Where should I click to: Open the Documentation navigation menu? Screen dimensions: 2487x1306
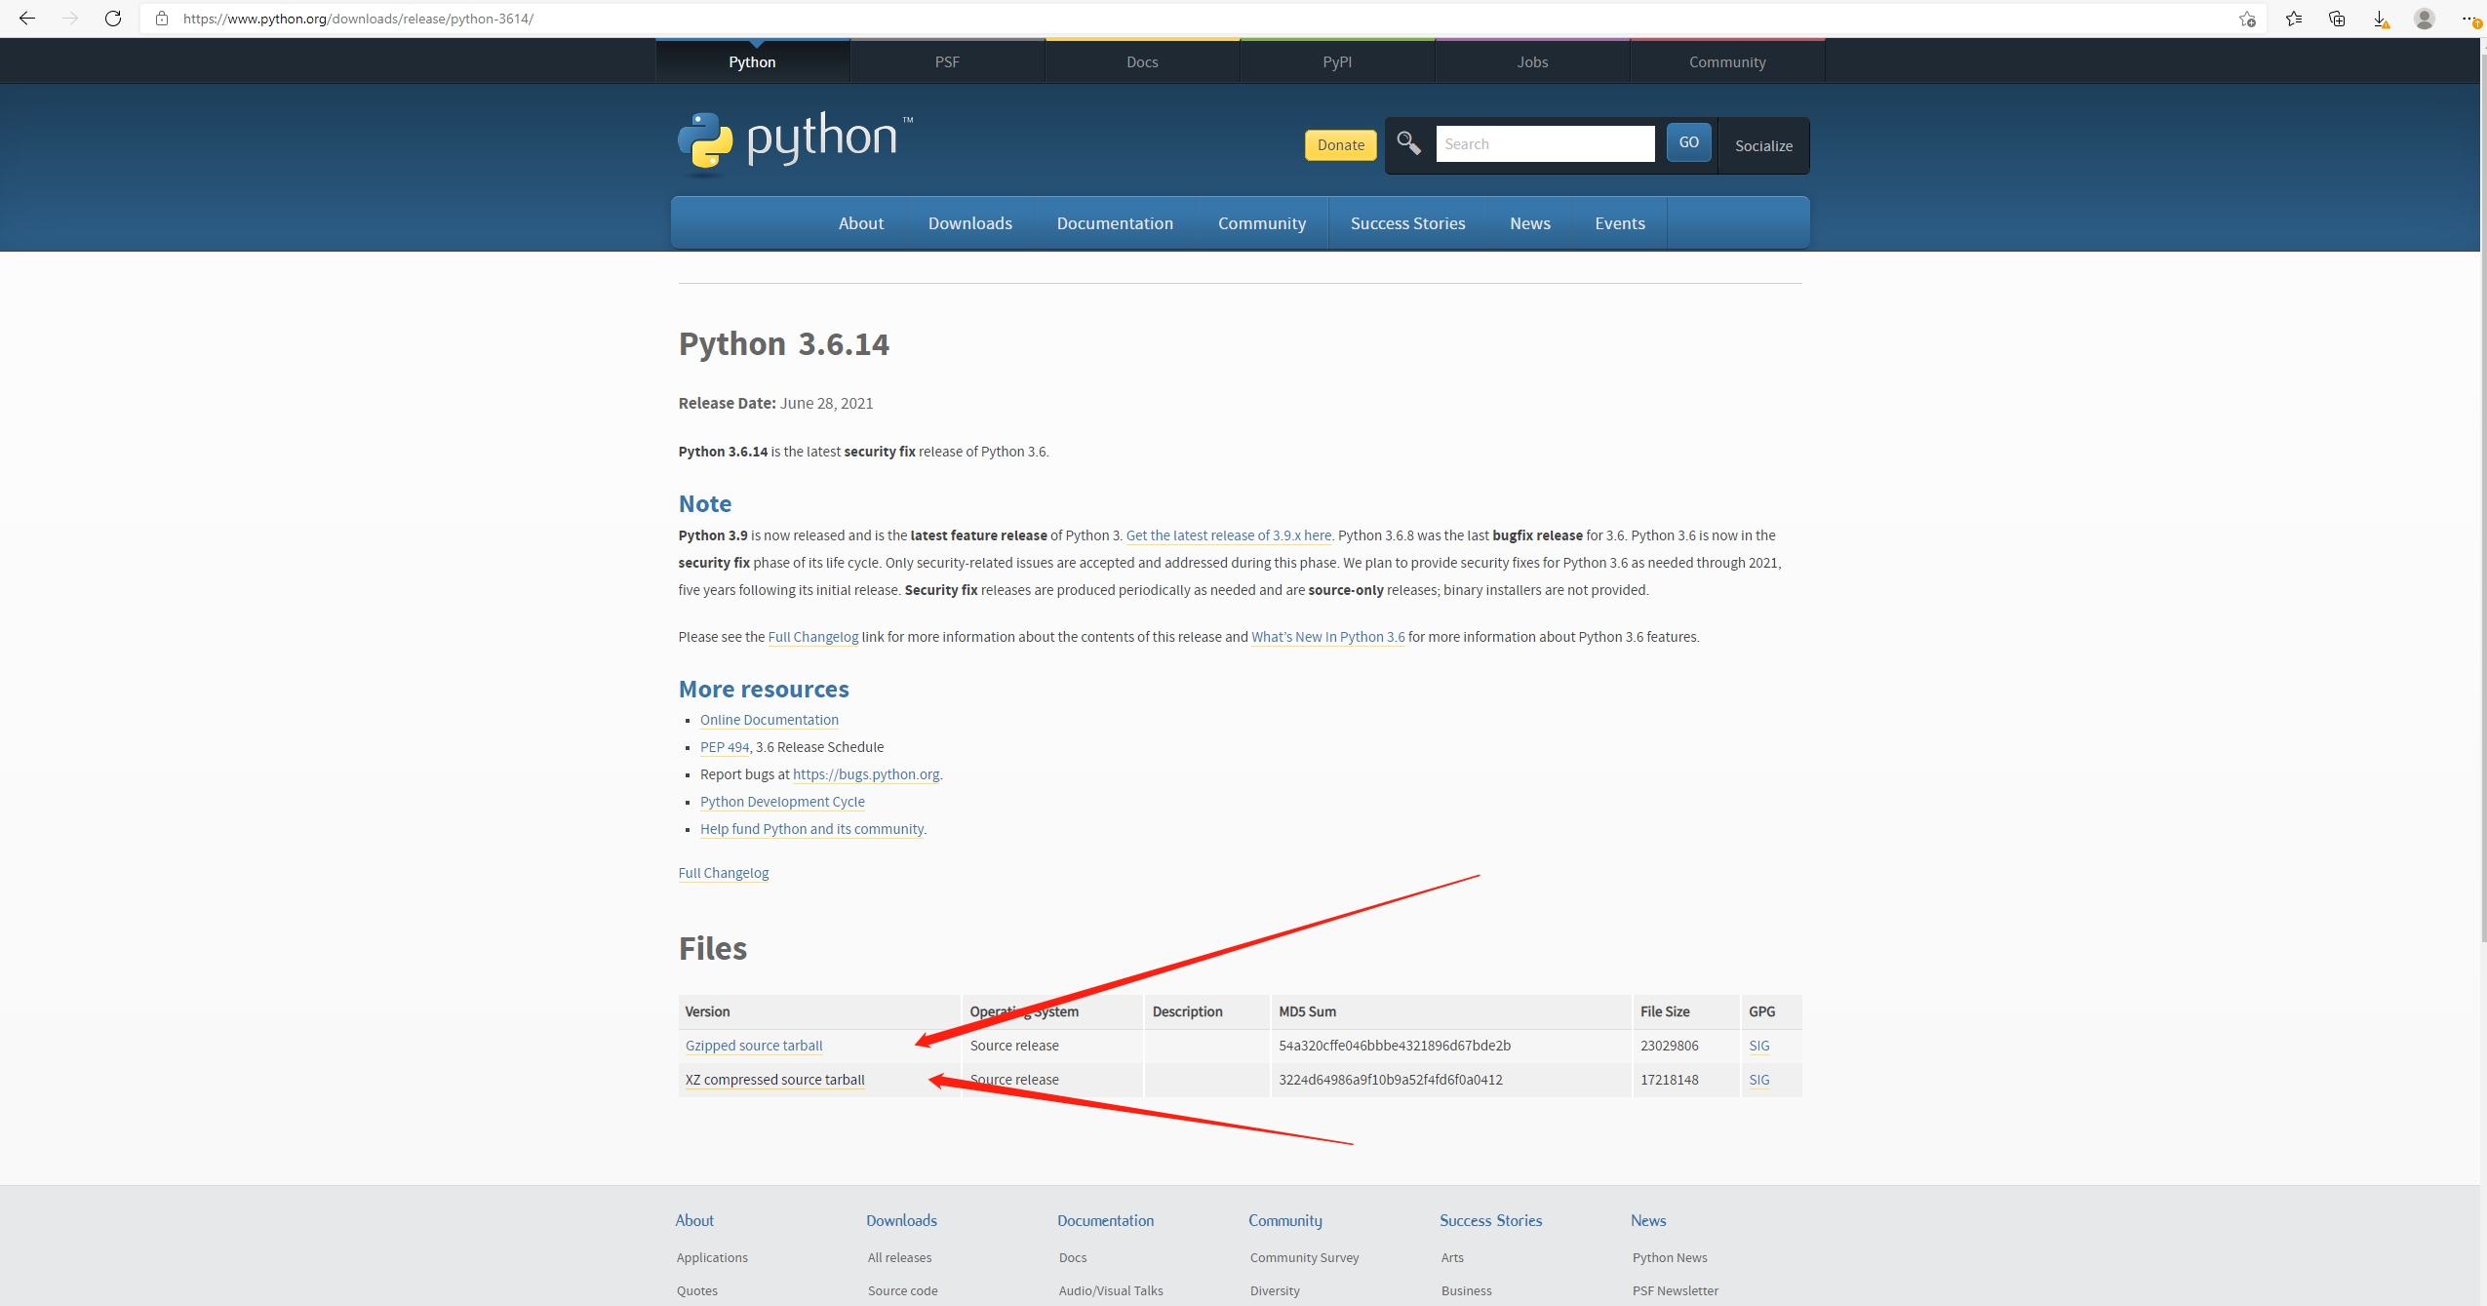[x=1115, y=222]
